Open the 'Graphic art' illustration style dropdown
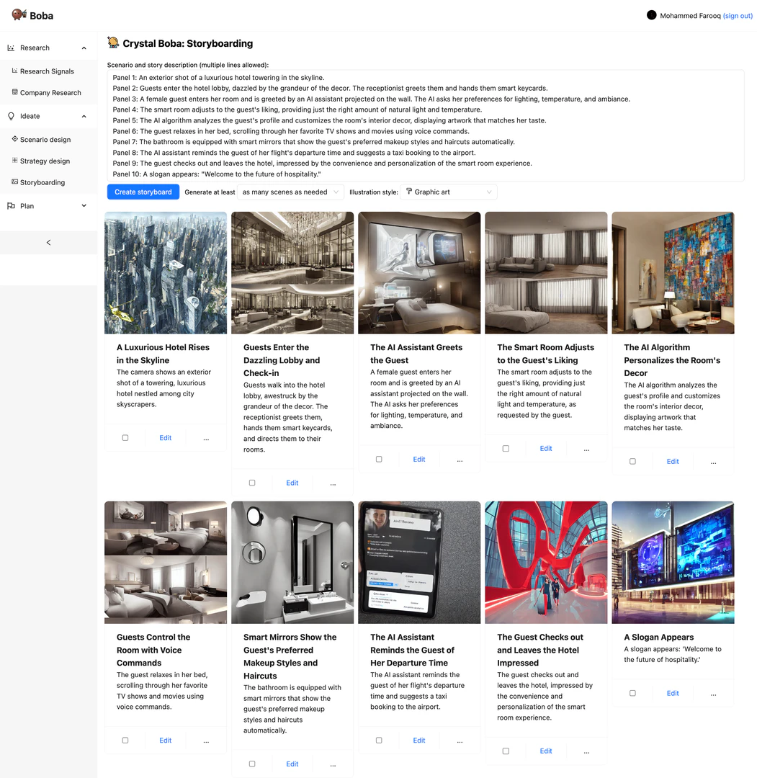 [447, 192]
